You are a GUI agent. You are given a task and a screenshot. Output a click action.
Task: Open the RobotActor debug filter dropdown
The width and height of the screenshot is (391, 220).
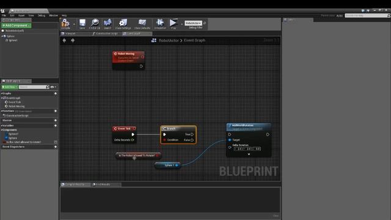[193, 23]
